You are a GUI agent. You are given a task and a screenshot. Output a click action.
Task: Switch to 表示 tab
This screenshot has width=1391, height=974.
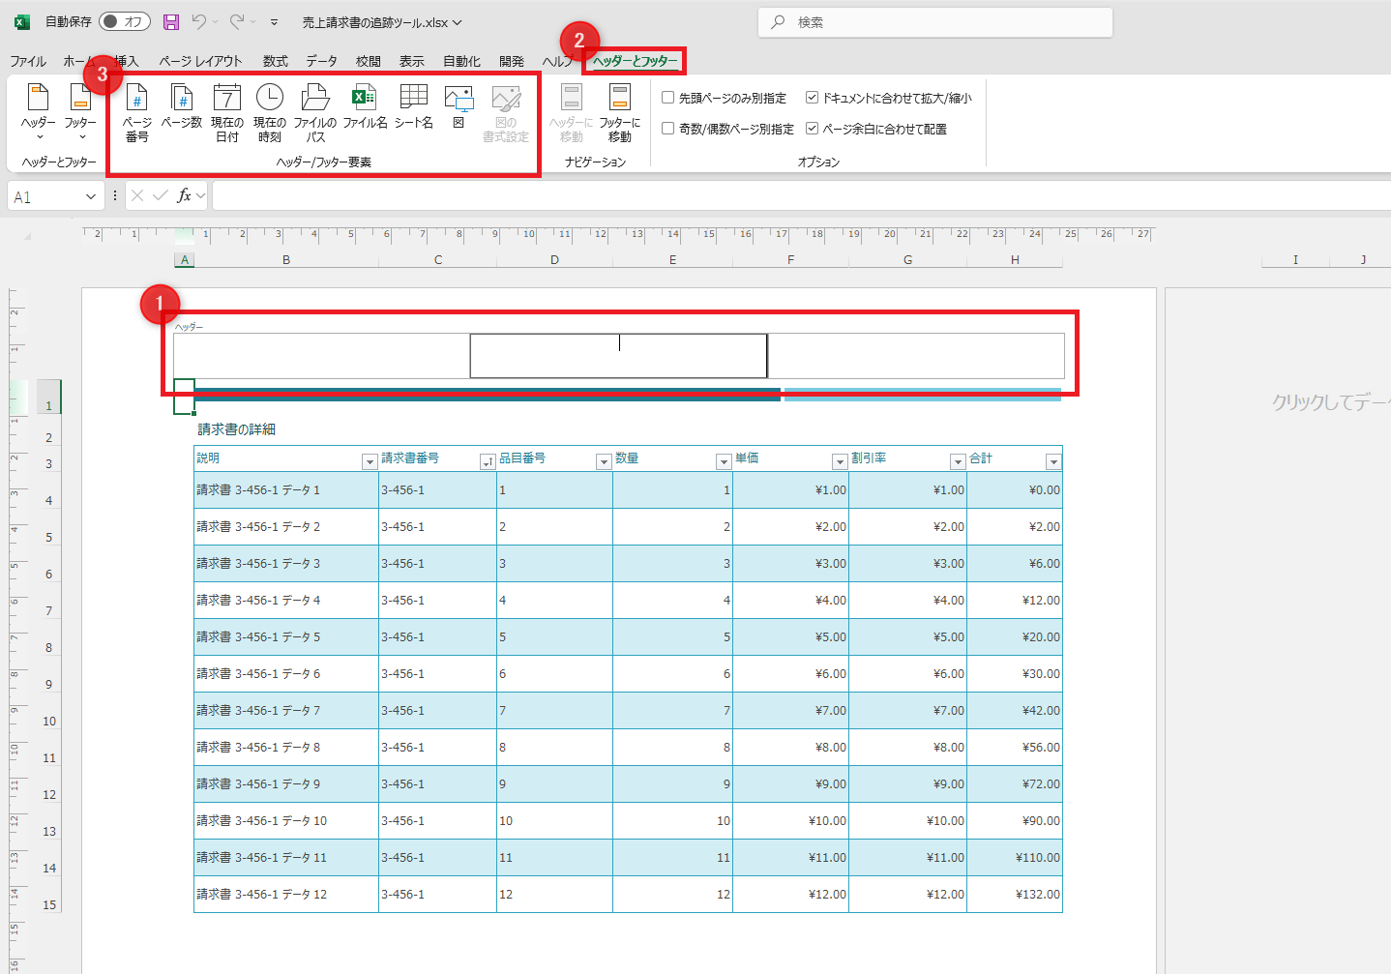pos(412,61)
